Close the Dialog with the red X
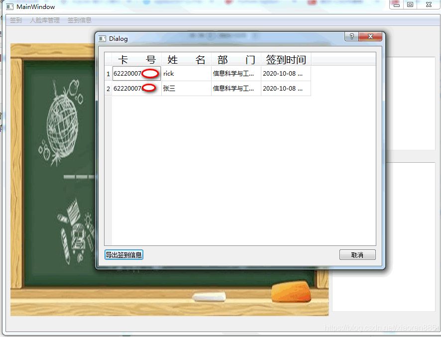 click(x=370, y=36)
